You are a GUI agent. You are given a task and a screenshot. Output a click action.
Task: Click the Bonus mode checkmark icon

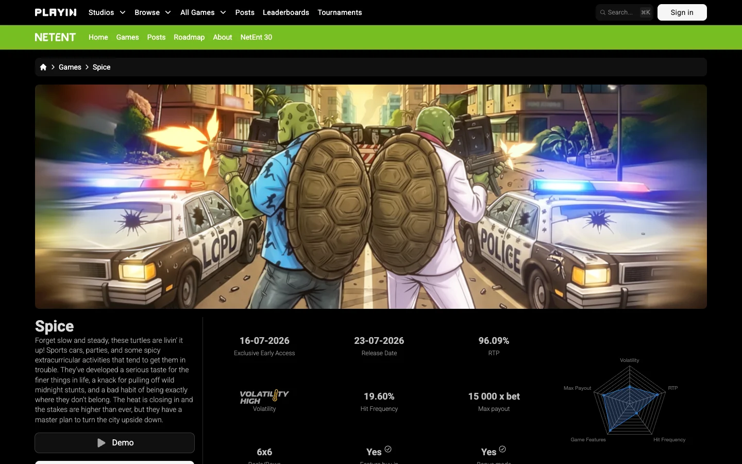(x=502, y=449)
